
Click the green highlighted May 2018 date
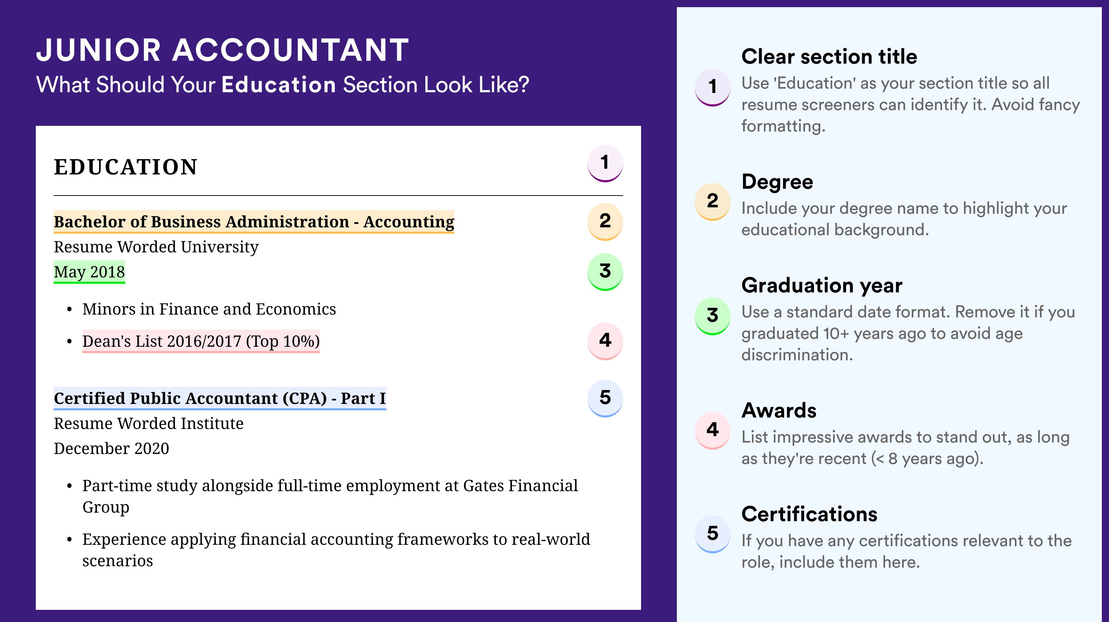point(89,272)
